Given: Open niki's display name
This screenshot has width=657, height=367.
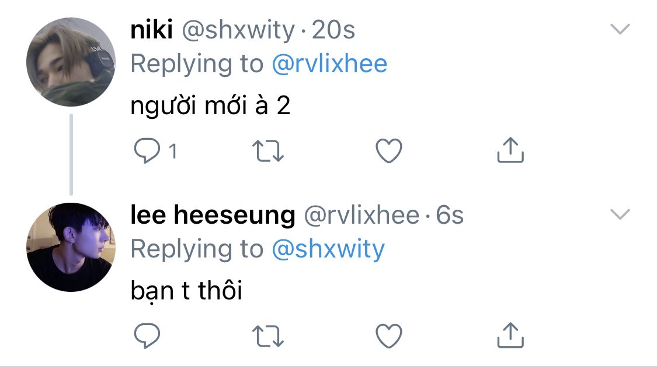Looking at the screenshot, I should click(x=151, y=30).
